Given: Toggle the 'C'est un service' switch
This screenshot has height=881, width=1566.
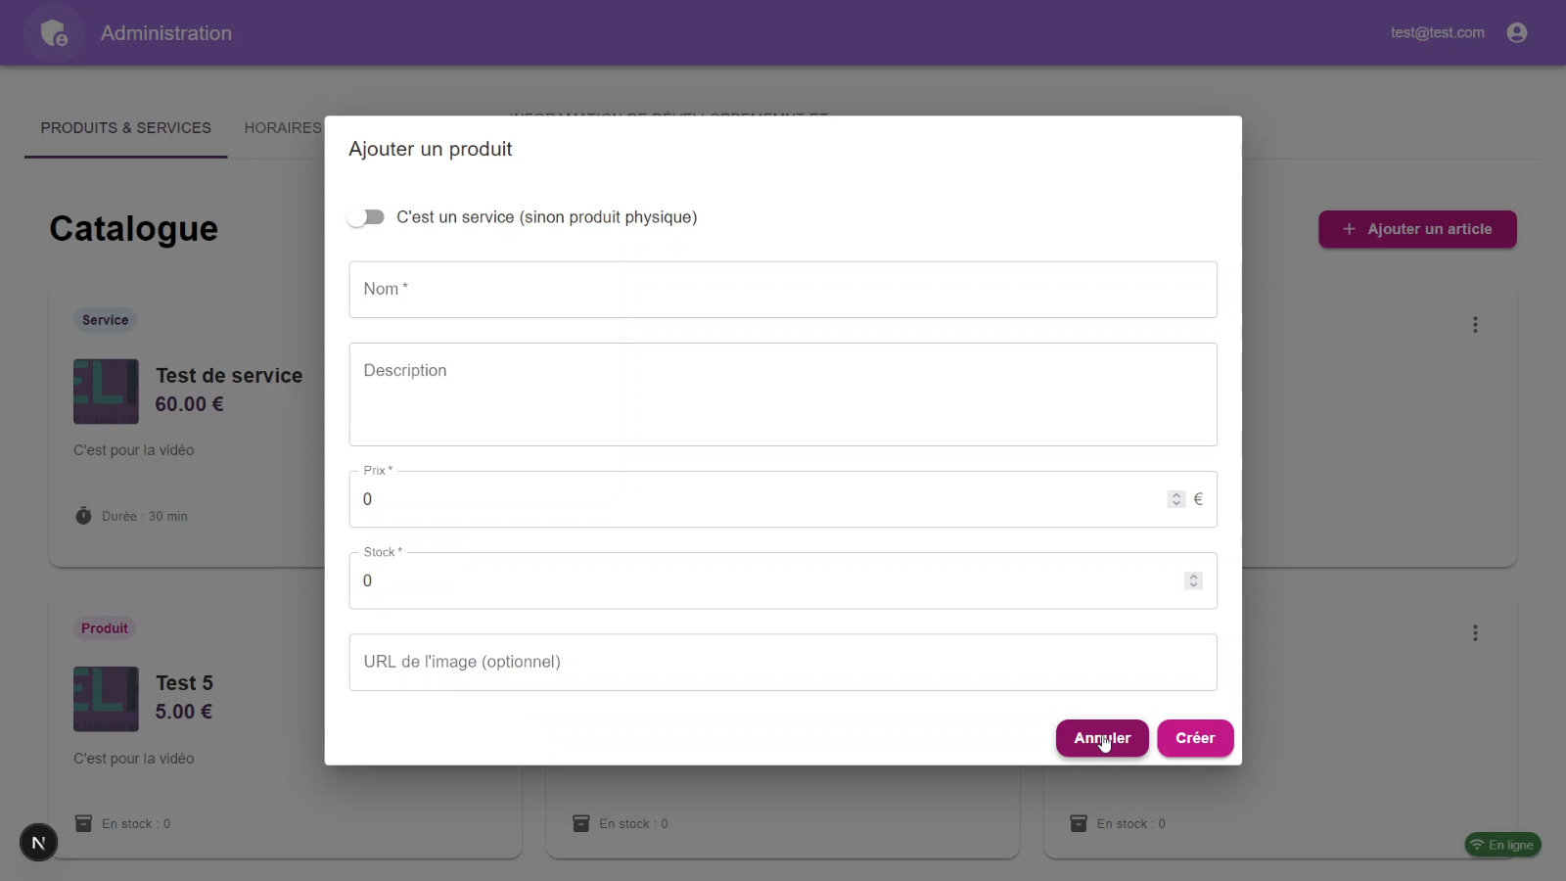Looking at the screenshot, I should coord(366,217).
